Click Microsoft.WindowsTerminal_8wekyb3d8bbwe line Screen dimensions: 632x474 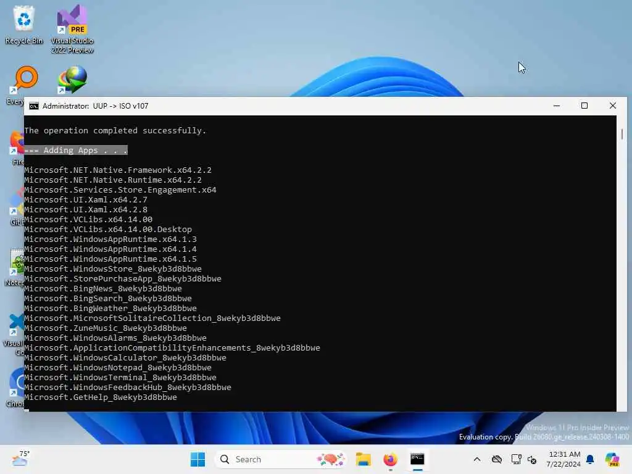120,377
